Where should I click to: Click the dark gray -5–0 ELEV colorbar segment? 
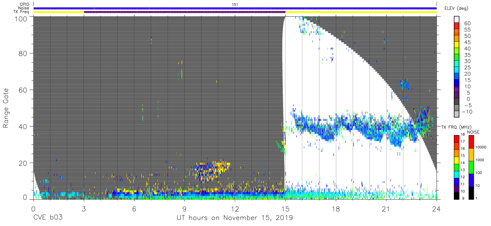pos(457,102)
